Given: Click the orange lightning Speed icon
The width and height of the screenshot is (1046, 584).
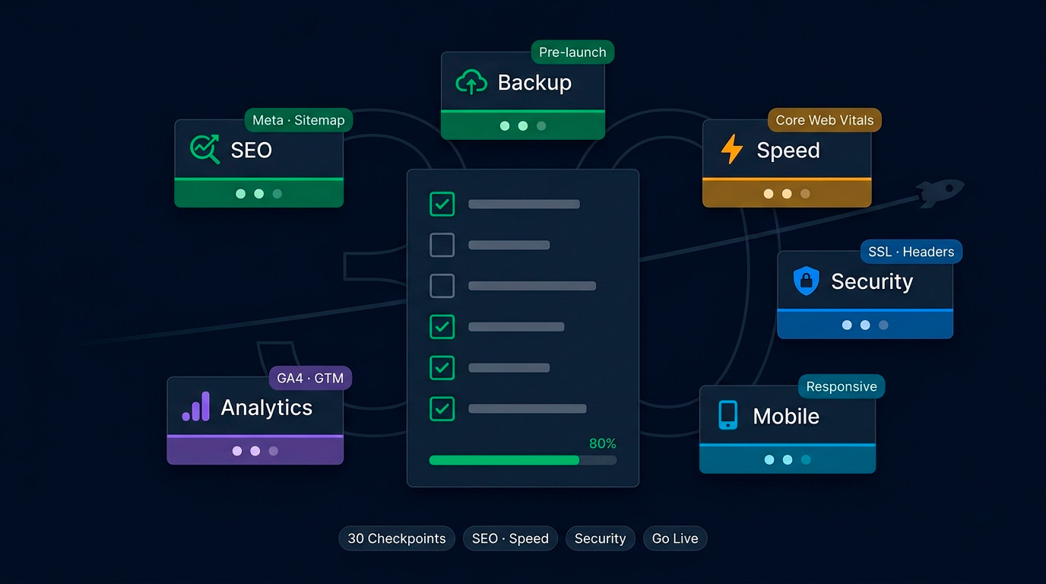Looking at the screenshot, I should [731, 149].
